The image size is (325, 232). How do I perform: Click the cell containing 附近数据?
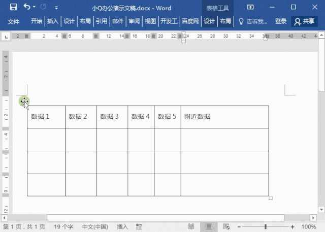224,117
